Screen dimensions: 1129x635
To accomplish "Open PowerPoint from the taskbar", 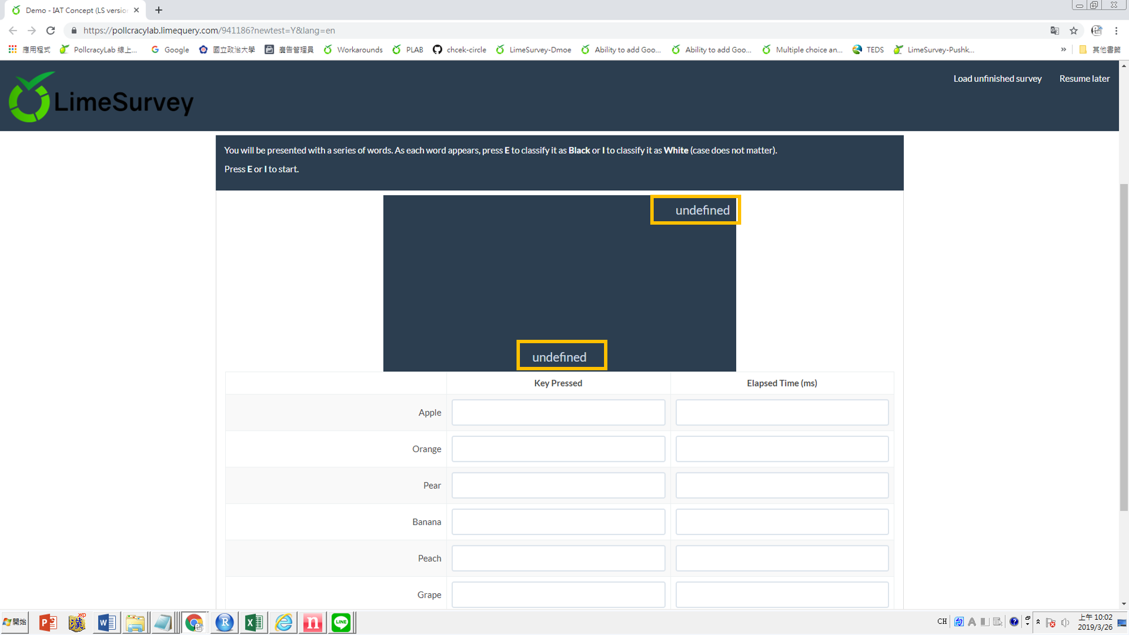I will pyautogui.click(x=48, y=623).
